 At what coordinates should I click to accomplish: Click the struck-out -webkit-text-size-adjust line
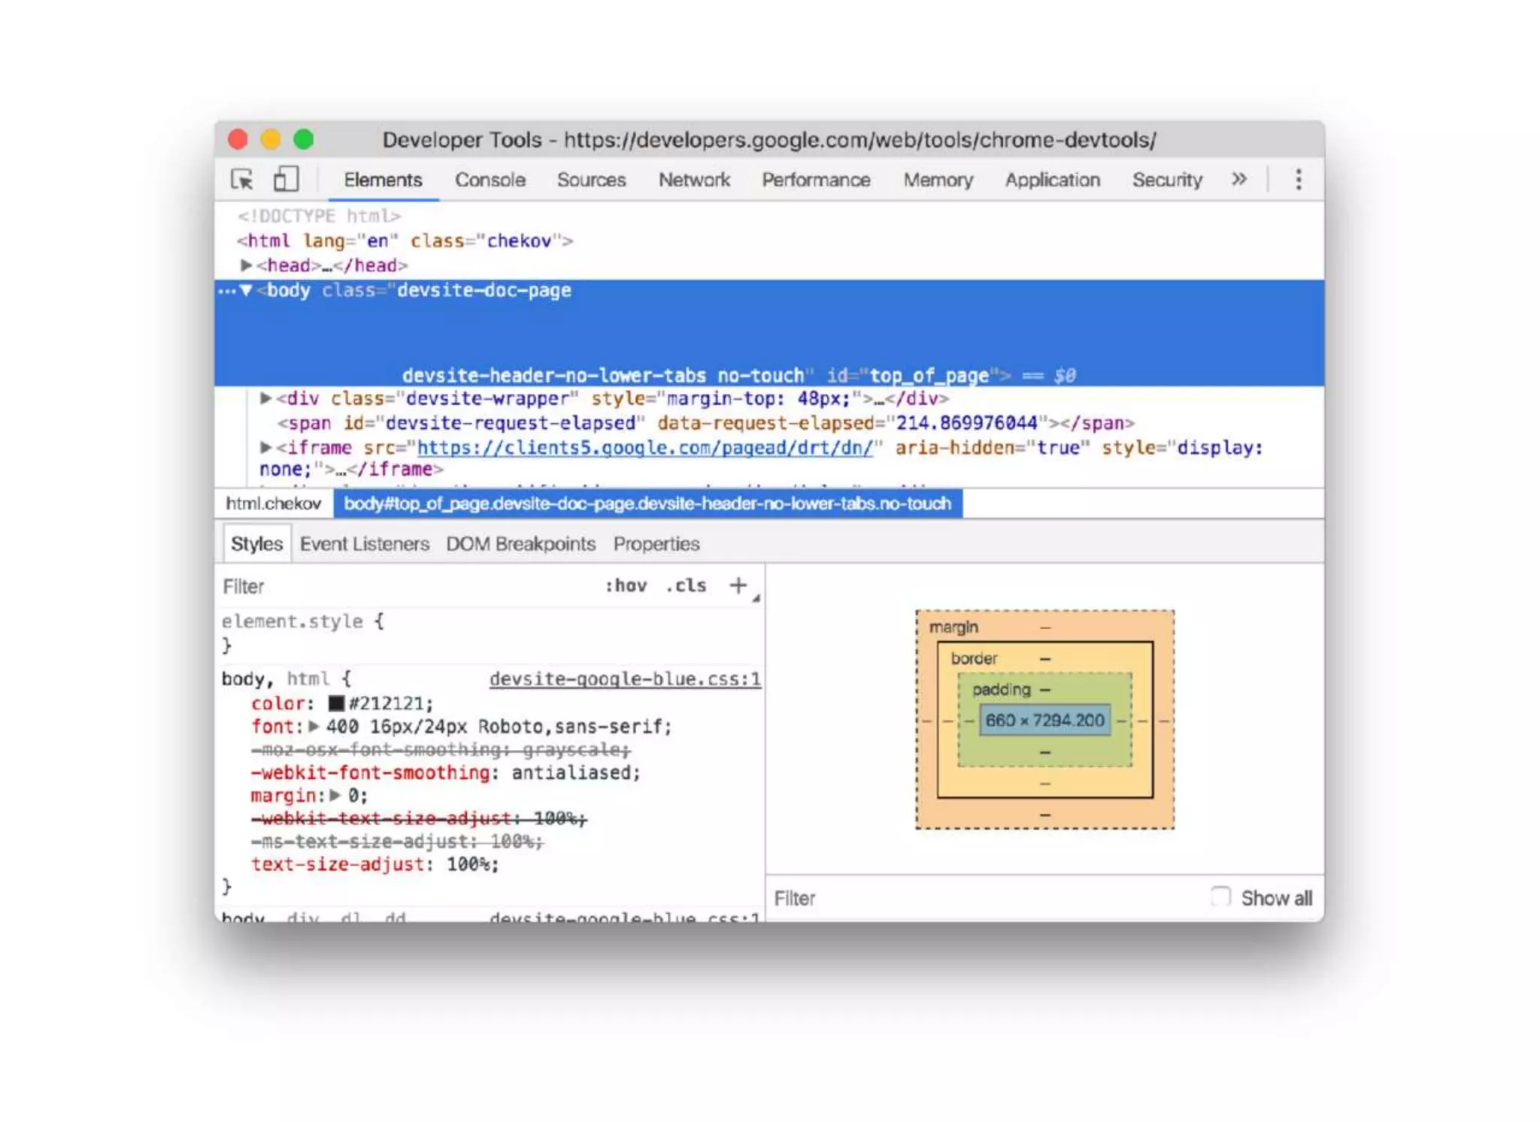pyautogui.click(x=419, y=818)
